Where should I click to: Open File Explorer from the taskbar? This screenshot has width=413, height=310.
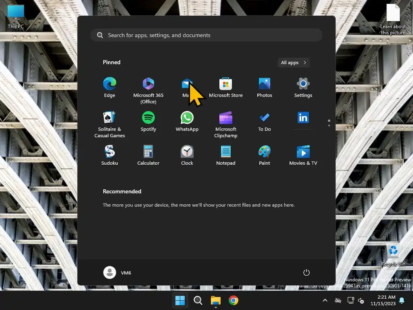point(215,300)
